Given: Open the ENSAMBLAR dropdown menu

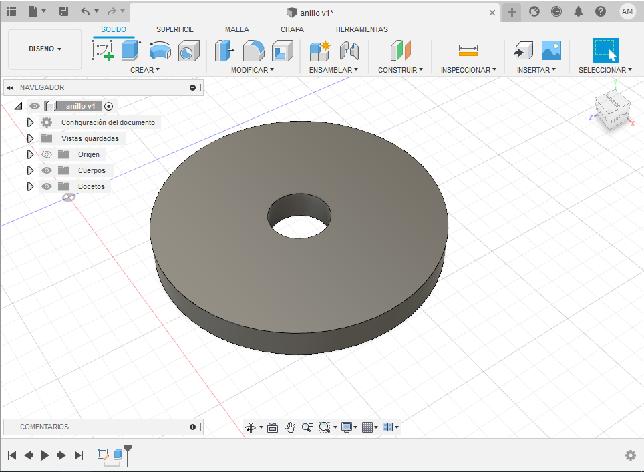Looking at the screenshot, I should (333, 70).
